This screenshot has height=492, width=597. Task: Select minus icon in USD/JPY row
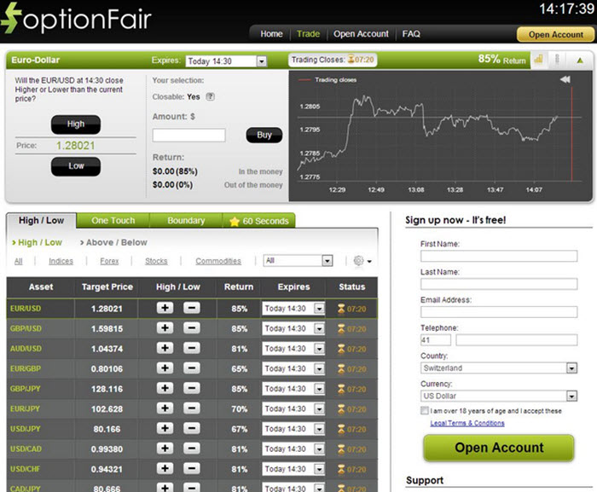(x=192, y=428)
